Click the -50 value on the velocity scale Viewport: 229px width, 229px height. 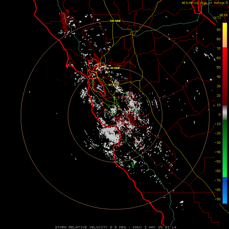pyautogui.click(x=218, y=162)
